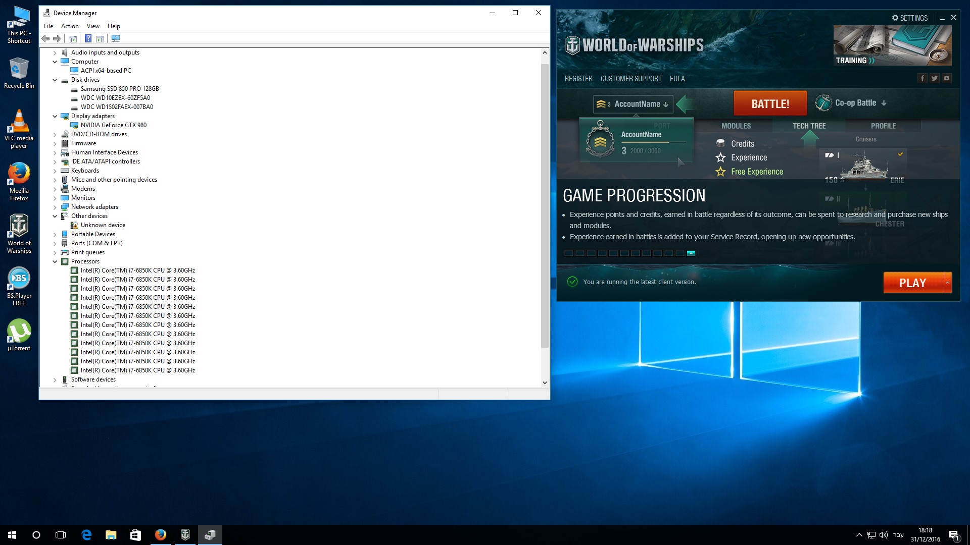Click the Help question mark toolbar icon
The image size is (970, 545).
(x=88, y=38)
